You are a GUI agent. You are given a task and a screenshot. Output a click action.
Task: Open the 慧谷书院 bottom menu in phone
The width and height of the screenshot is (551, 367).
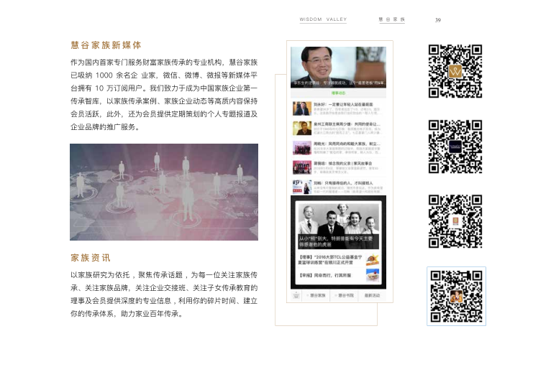click(x=345, y=295)
